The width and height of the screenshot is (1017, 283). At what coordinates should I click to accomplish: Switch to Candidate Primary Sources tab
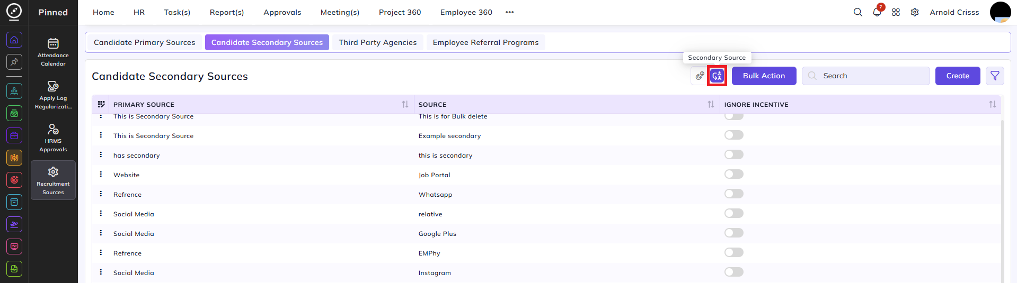pos(145,42)
